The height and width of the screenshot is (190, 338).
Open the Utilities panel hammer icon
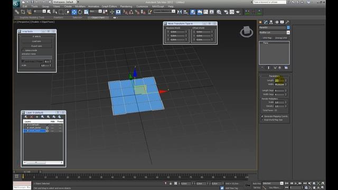(287, 22)
